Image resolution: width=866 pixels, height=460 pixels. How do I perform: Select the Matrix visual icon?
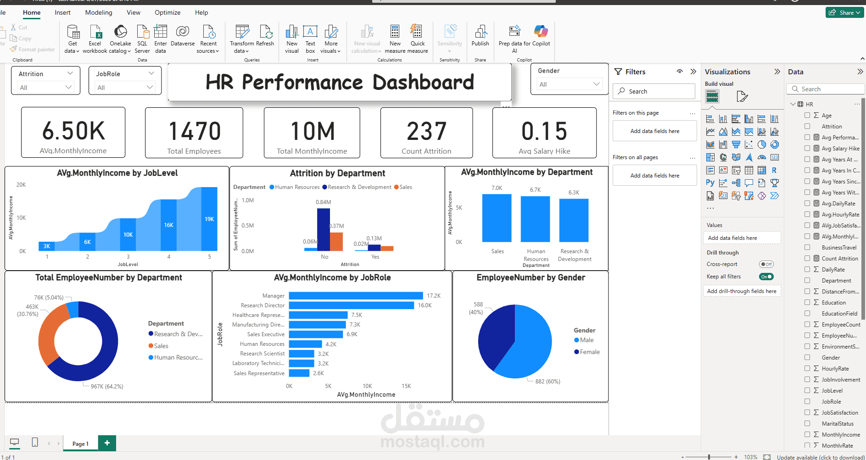point(762,170)
